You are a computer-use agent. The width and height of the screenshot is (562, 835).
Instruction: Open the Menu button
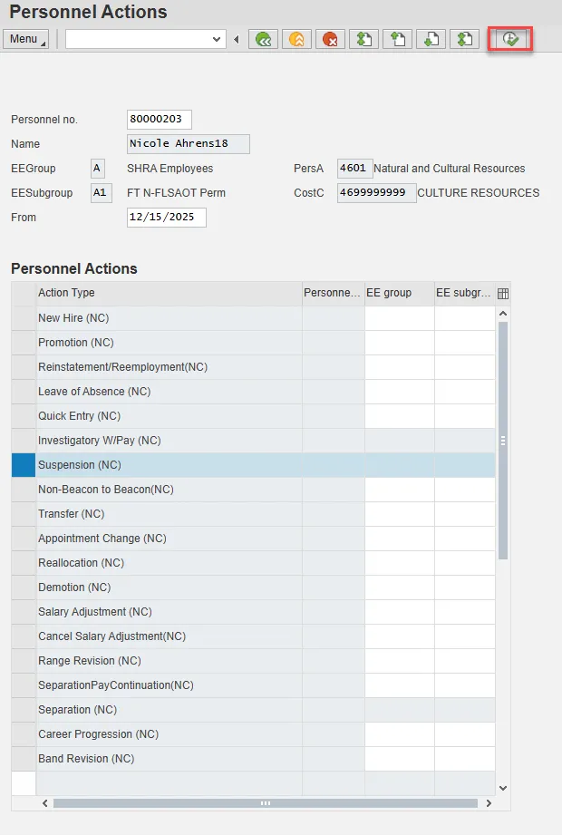pyautogui.click(x=27, y=39)
